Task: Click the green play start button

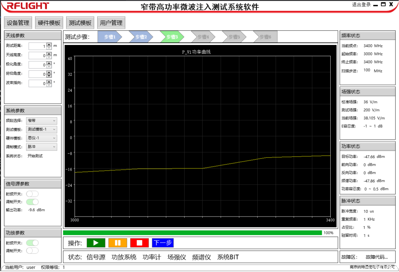Action: pyautogui.click(x=96, y=243)
